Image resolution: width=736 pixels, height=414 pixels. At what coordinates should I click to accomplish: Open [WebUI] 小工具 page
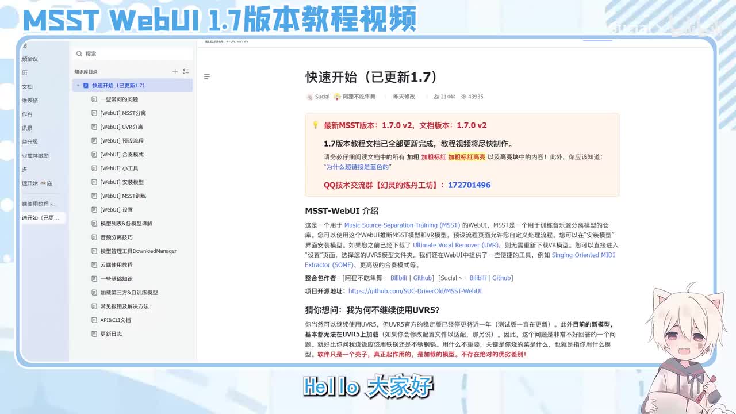pyautogui.click(x=119, y=168)
